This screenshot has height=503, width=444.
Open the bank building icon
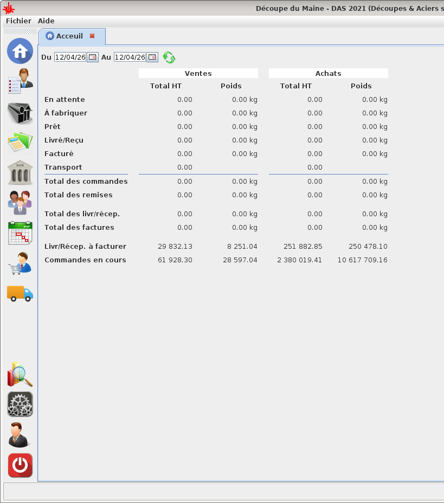(20, 172)
